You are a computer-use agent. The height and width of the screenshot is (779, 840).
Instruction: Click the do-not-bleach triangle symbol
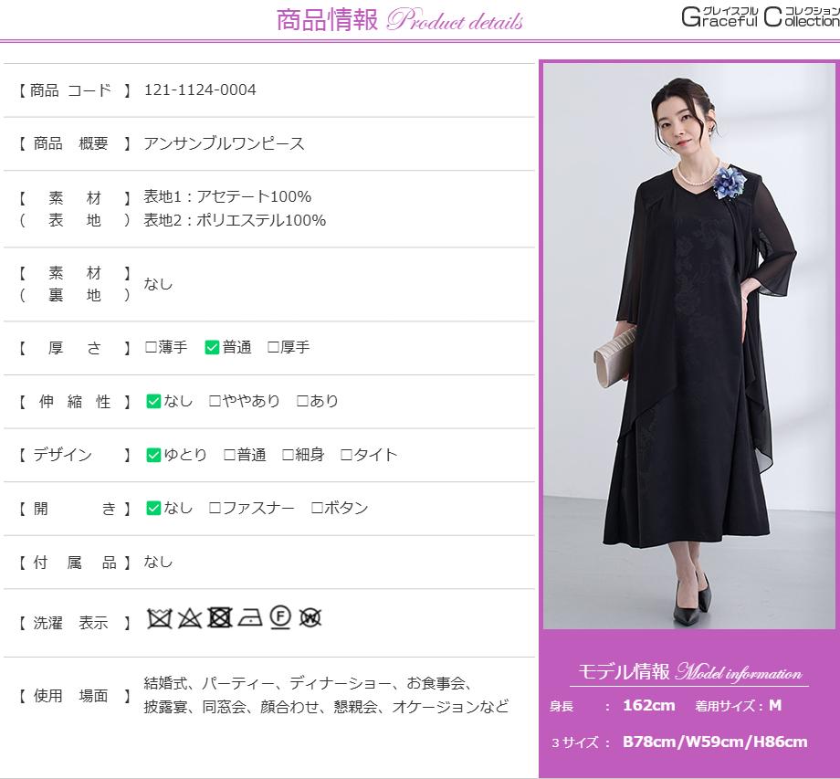pyautogui.click(x=189, y=618)
